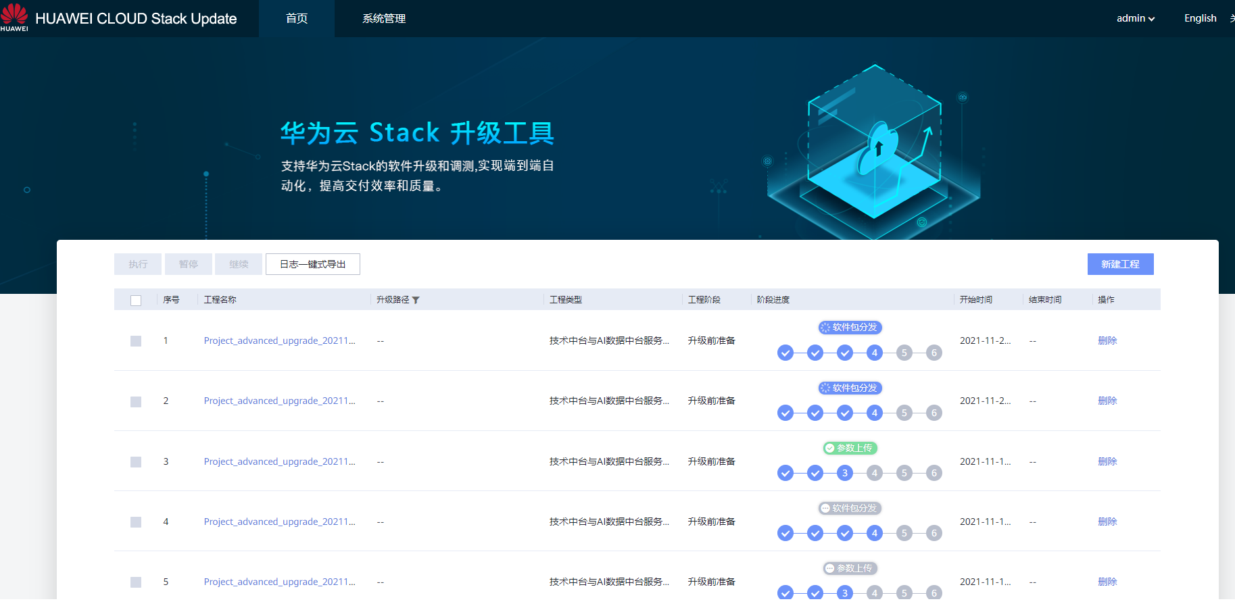Select step 4 circle in project row 2
Screen dimensions: 1235x610
875,413
